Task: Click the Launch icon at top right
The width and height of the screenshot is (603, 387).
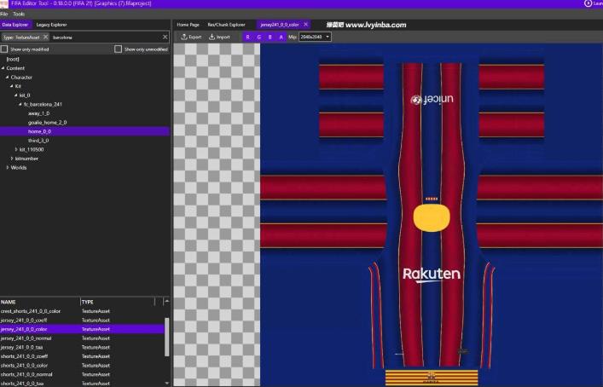Action: pos(588,3)
